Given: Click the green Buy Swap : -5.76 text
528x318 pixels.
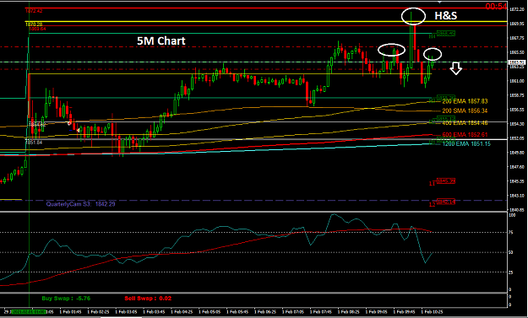Looking at the screenshot, I should (66, 298).
